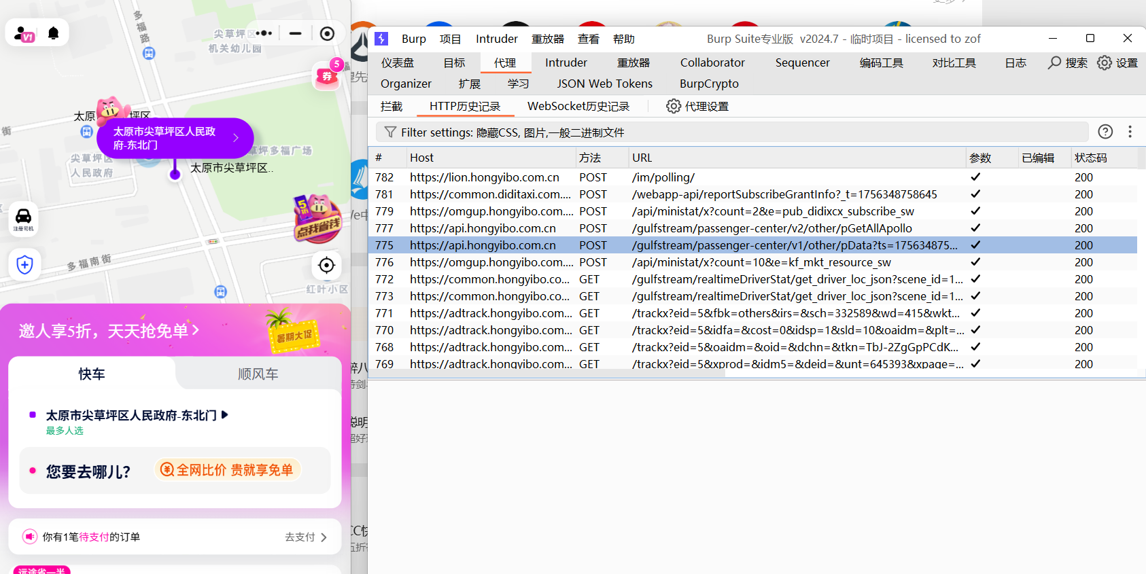This screenshot has height=574, width=1146.
Task: Open the 5折 money-saving promo icon
Action: pos(317,218)
